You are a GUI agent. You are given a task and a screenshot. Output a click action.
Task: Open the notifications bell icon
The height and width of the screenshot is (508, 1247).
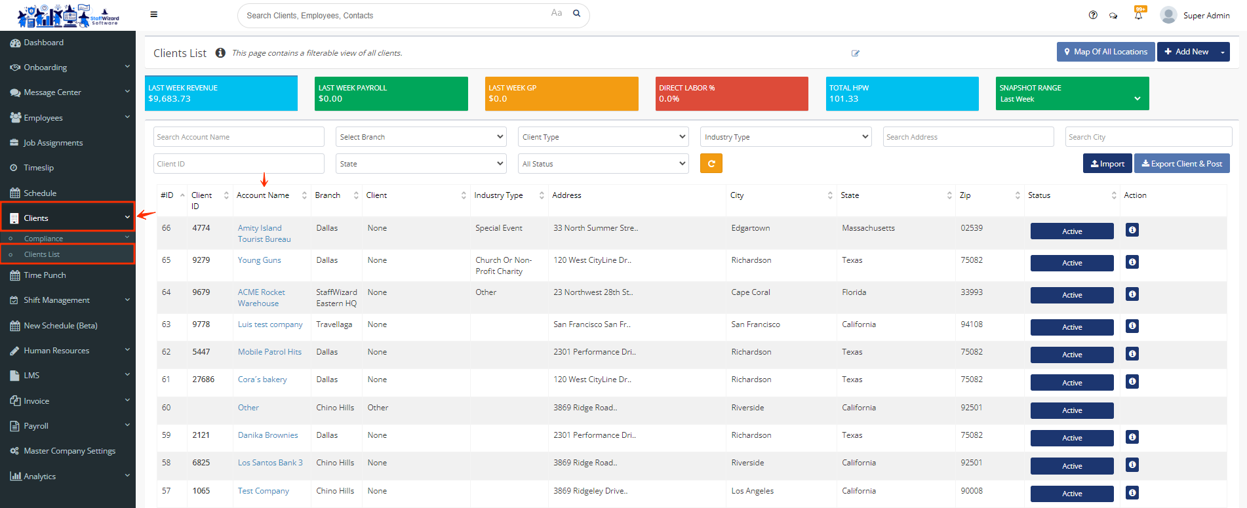coord(1138,16)
